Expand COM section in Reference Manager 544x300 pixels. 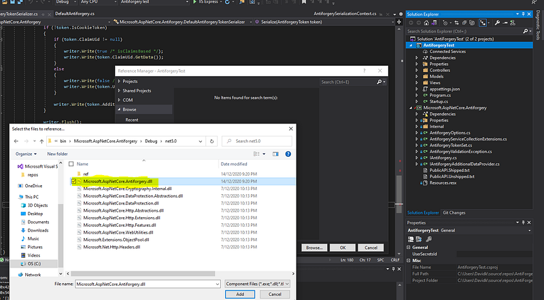pos(119,100)
